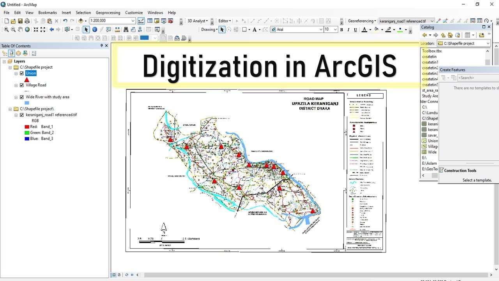Click the Add Data button
The width and height of the screenshot is (499, 281).
click(x=81, y=21)
